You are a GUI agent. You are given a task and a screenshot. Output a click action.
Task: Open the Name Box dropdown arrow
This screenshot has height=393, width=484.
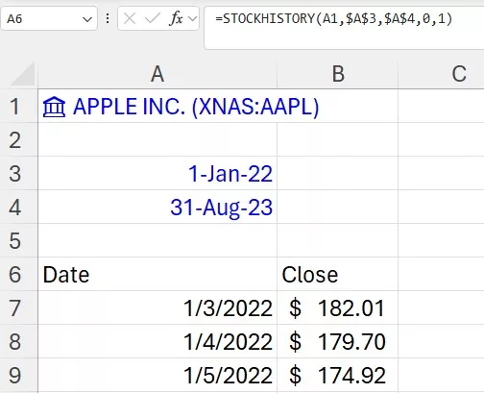coord(87,19)
